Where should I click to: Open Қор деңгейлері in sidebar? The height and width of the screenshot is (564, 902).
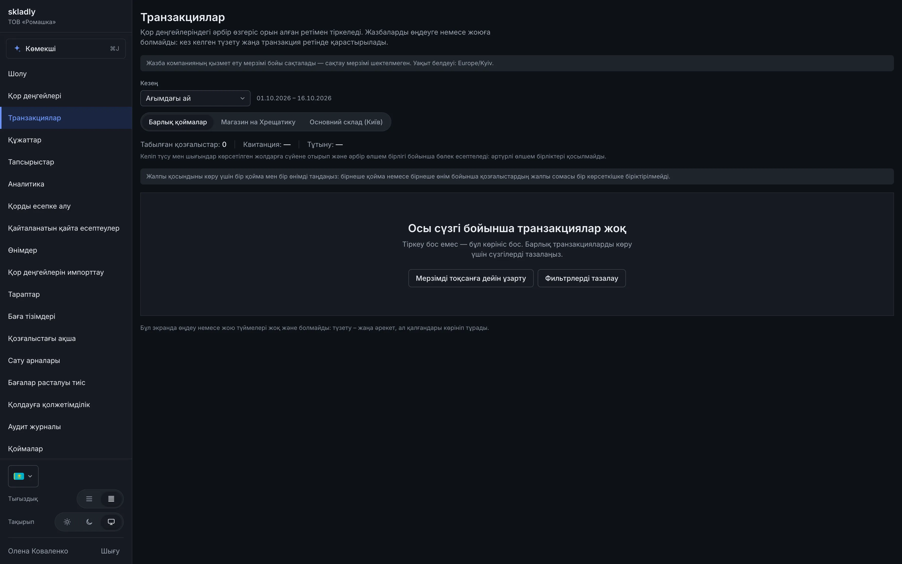click(66, 96)
